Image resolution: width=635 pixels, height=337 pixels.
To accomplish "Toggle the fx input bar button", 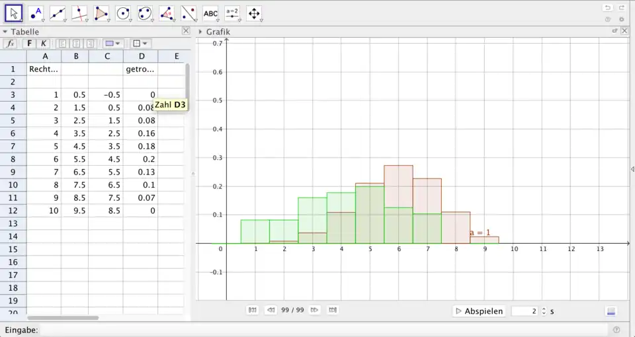I will [x=10, y=44].
